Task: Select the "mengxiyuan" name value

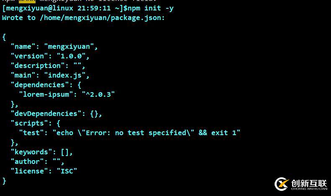Action: (71, 46)
